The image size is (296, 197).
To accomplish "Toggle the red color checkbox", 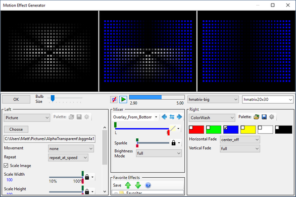I will pyautogui.click(x=191, y=128).
